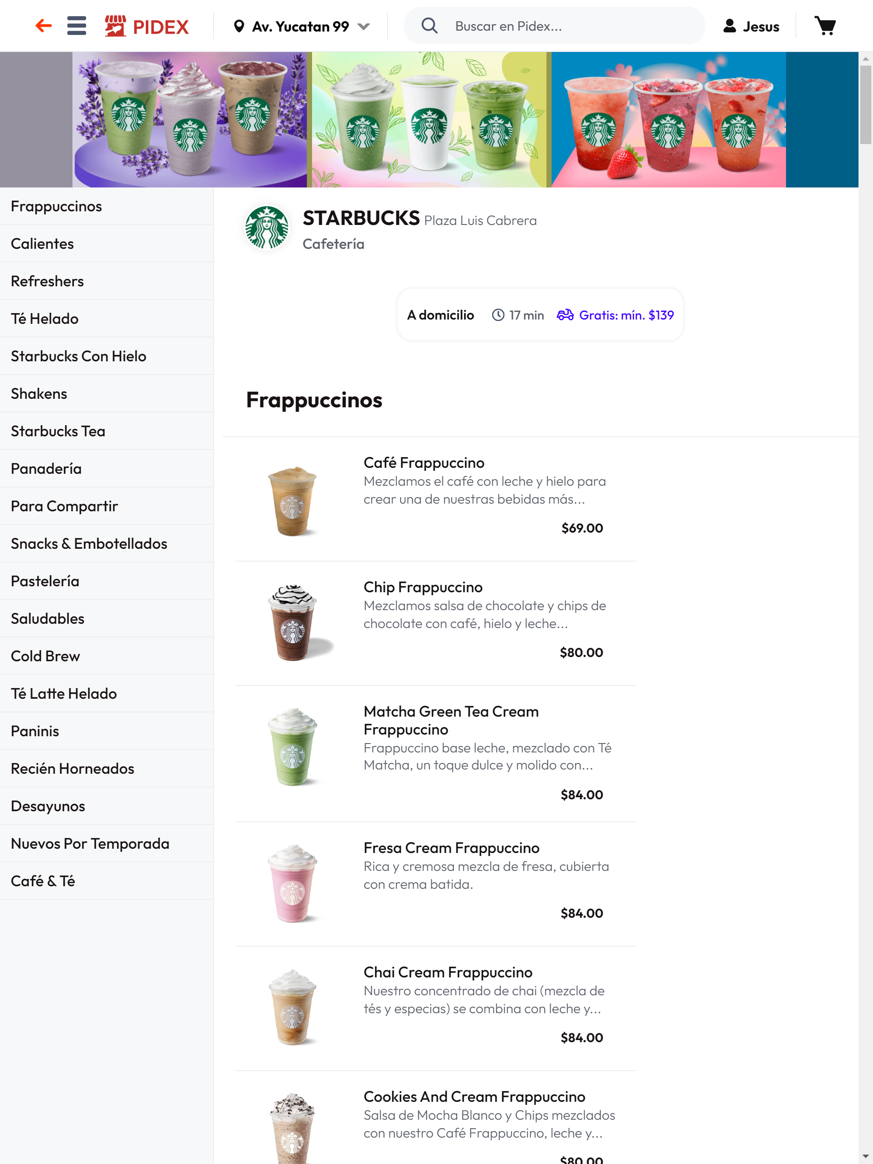Click the lavender drinks promo banner
This screenshot has height=1164, width=873.
click(190, 119)
